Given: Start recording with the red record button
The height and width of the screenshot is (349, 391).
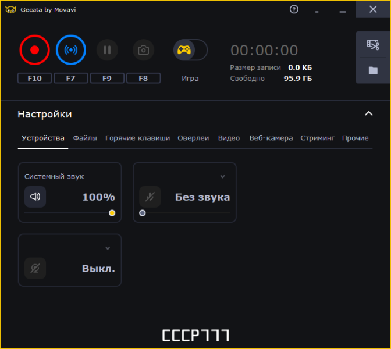Looking at the screenshot, I should pyautogui.click(x=35, y=50).
